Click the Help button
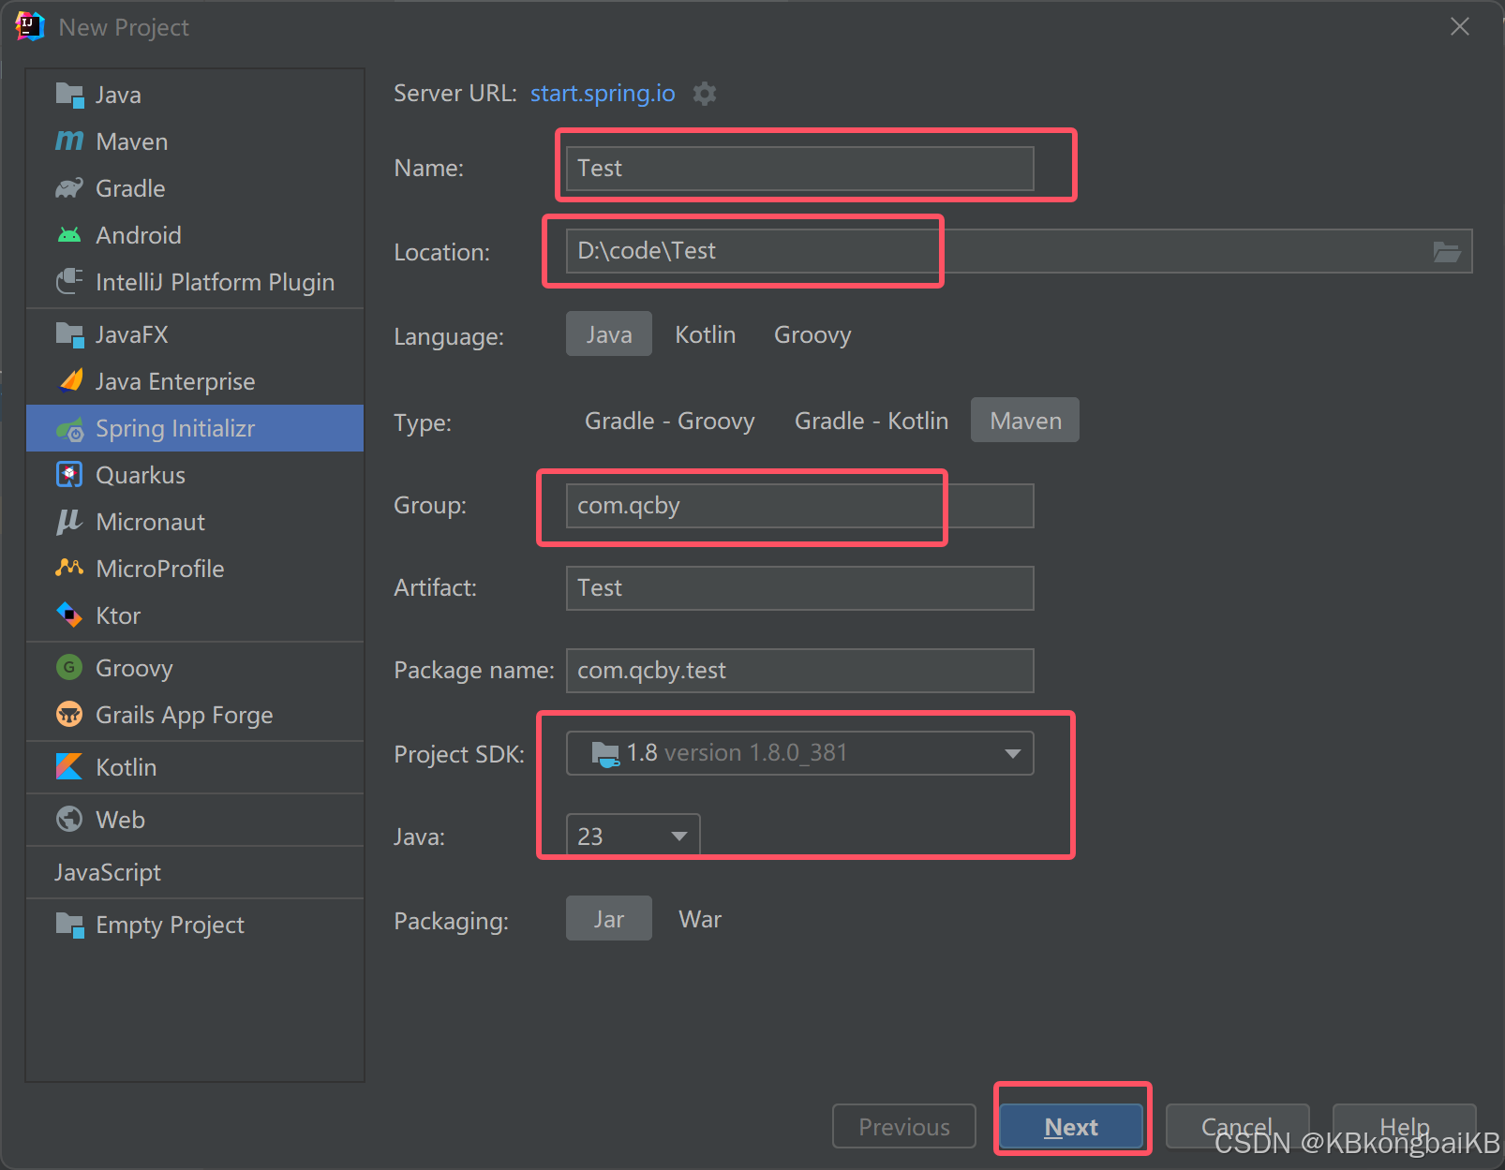The image size is (1505, 1170). click(1405, 1127)
